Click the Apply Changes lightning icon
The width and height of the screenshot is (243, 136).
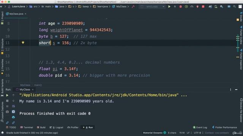point(175,7)
